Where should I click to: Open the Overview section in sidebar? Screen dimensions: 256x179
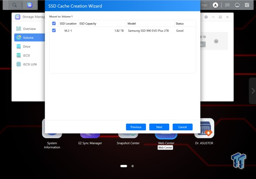coord(29,29)
